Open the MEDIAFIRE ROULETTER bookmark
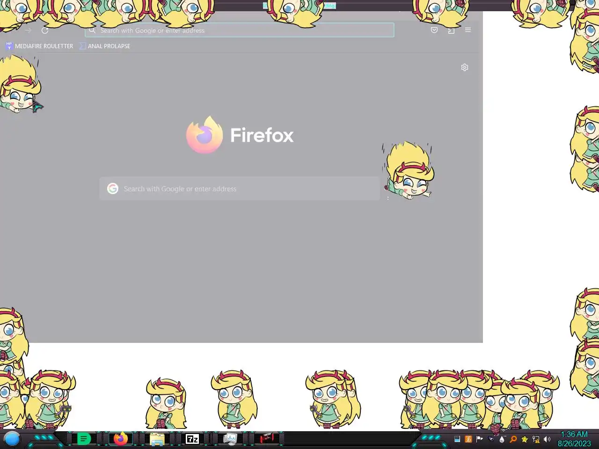 tap(39, 46)
